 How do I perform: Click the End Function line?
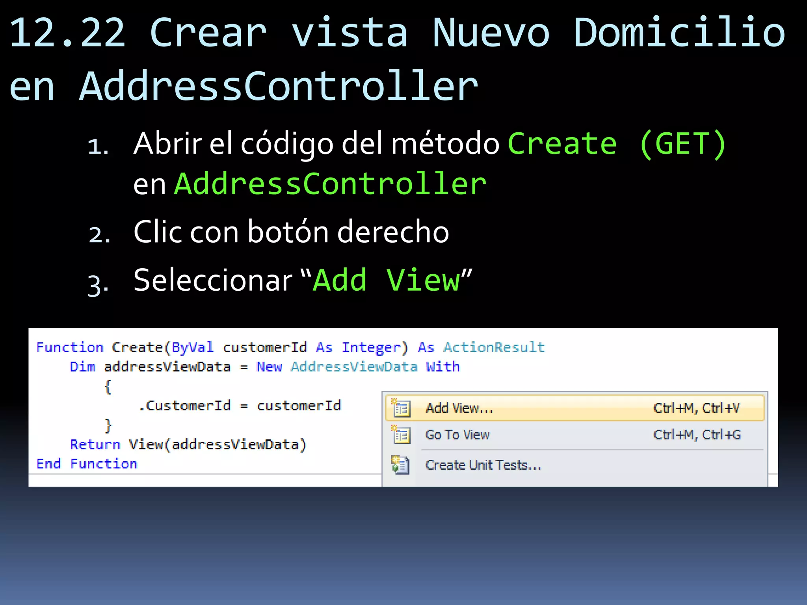click(87, 464)
